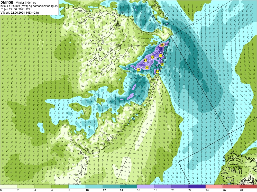The image size is (257, 192).
Task: Click the 'IT: þri. 22. 06. 2021 12Z' line
Action: (15, 9)
